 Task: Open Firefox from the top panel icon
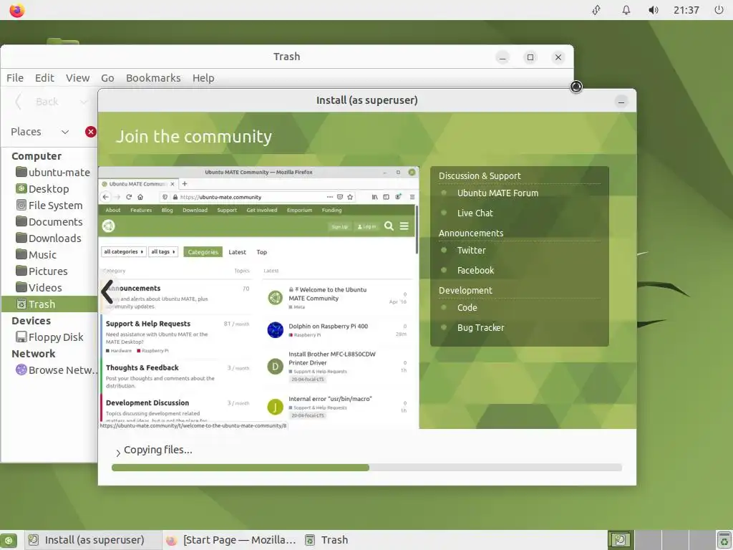click(17, 10)
